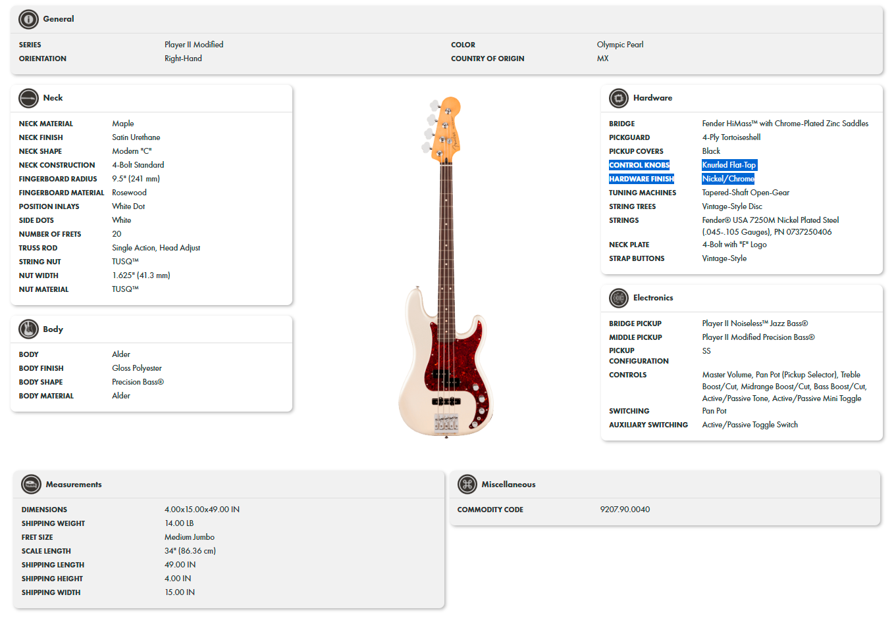896x622 pixels.
Task: Select the highlighted Knurled Flat-Top value
Action: [729, 165]
